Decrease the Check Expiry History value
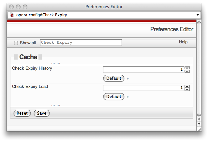 pyautogui.click(x=187, y=71)
